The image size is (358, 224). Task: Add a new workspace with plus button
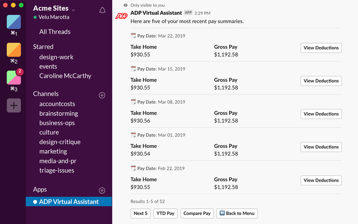tap(14, 105)
